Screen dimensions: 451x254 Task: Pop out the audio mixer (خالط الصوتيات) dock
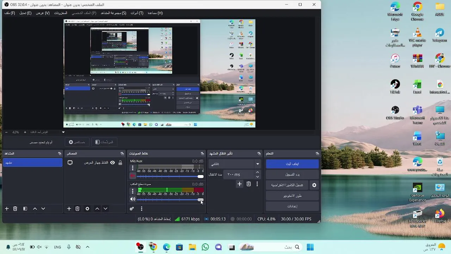202,153
